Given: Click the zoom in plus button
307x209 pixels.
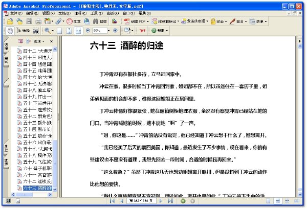Looking at the screenshot, I should [115, 31].
